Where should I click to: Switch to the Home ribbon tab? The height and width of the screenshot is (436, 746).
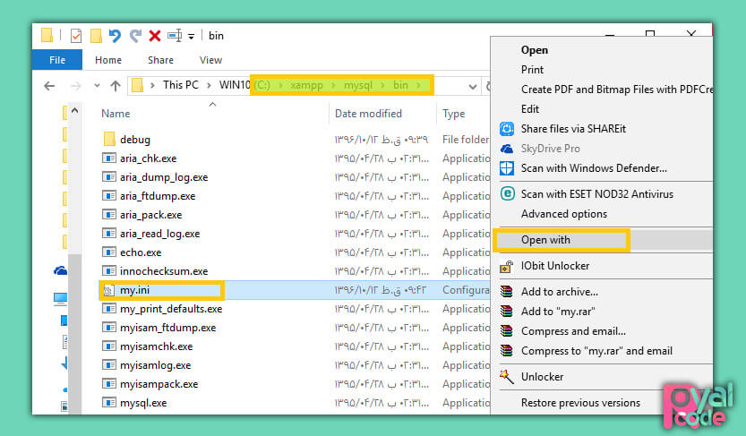coord(108,60)
